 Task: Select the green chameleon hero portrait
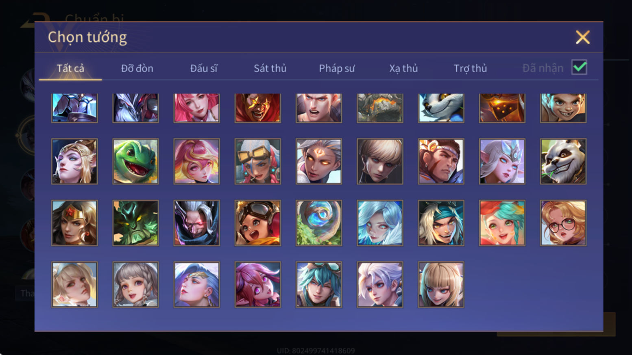point(135,161)
